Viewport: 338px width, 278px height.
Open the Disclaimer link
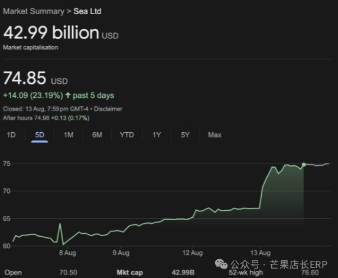[x=108, y=109]
